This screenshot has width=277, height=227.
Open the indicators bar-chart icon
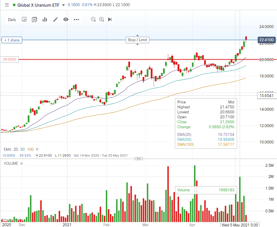[45, 20]
